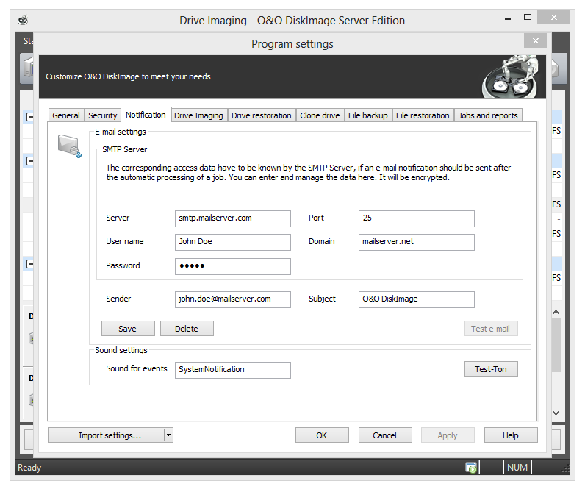Click the NUM indicator in status bar
The image size is (585, 492).
pyautogui.click(x=517, y=467)
